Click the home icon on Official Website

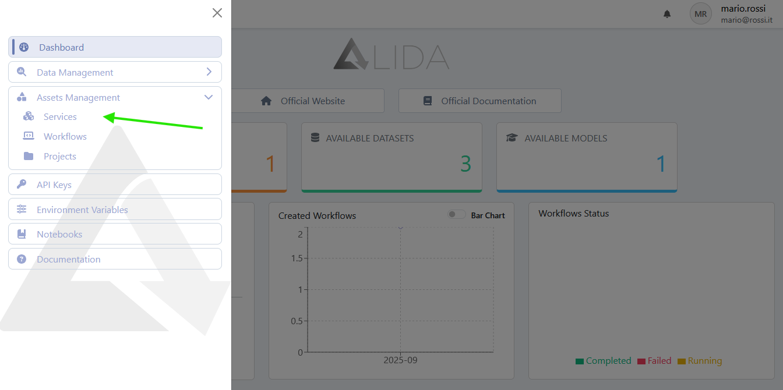point(266,101)
